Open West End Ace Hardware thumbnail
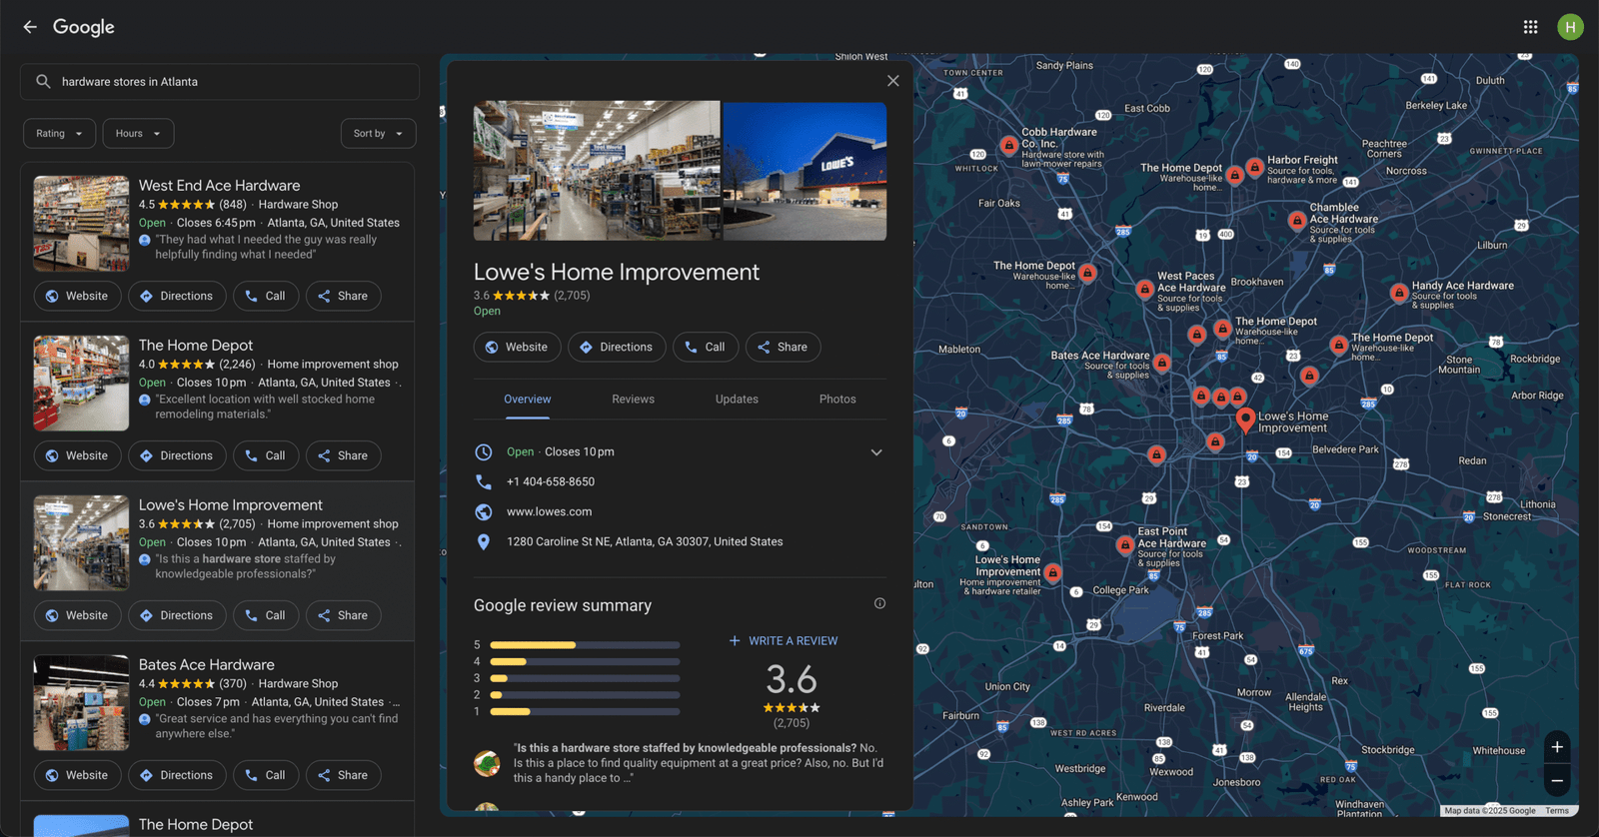The height and width of the screenshot is (837, 1599). [x=81, y=224]
